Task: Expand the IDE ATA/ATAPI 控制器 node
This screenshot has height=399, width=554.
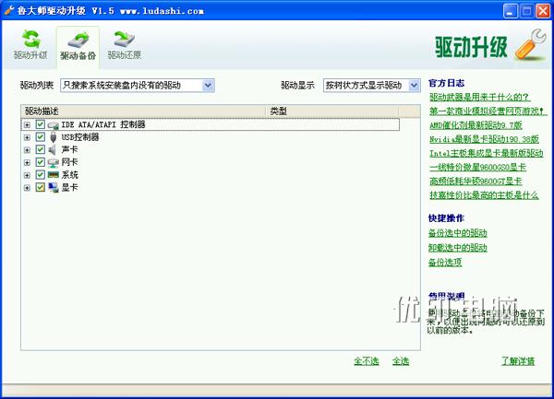Action: click(27, 124)
